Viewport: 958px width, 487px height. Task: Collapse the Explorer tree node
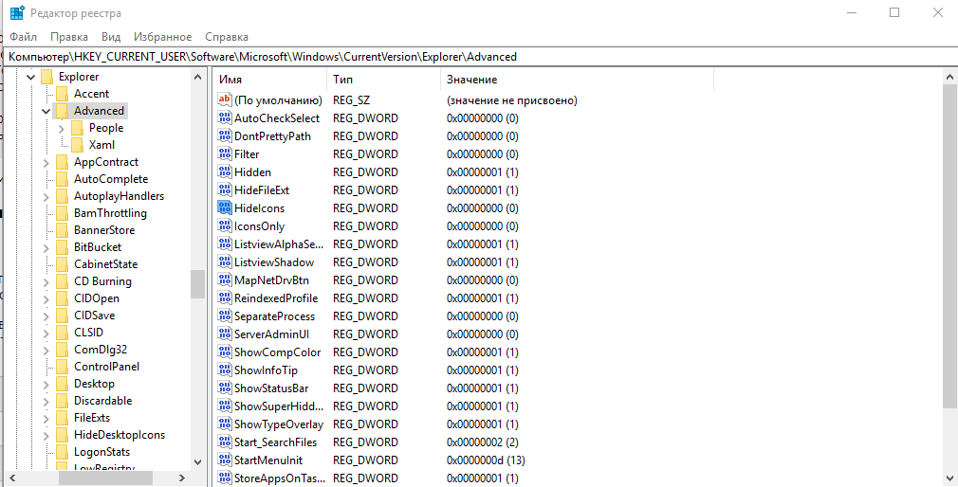(x=30, y=77)
